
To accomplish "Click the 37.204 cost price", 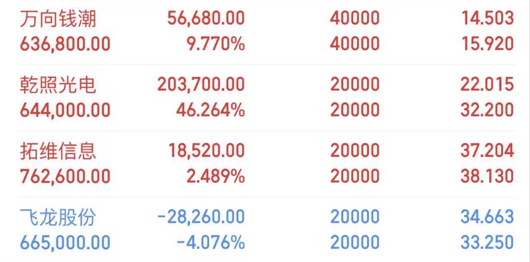I will coord(487,151).
